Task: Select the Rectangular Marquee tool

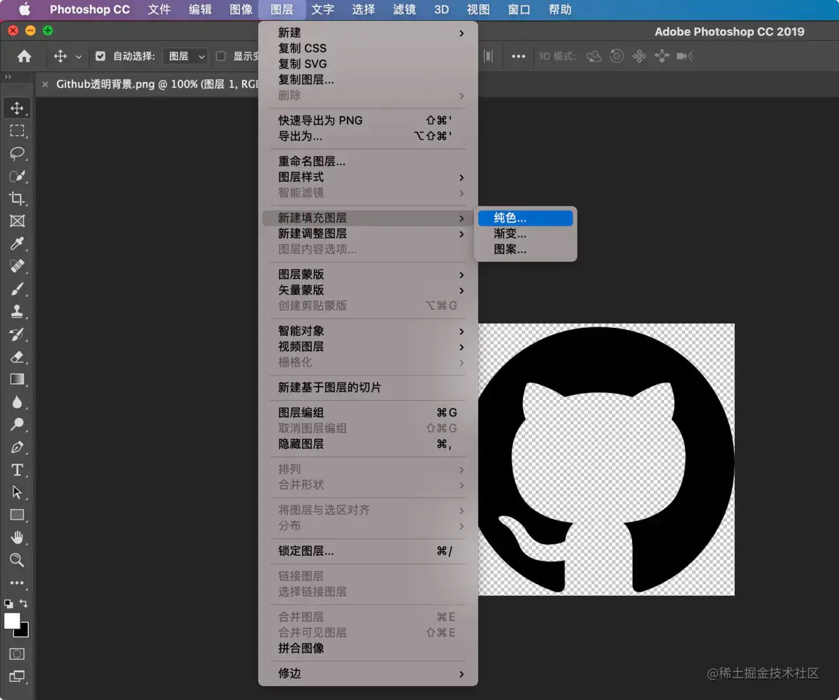Action: (x=17, y=131)
